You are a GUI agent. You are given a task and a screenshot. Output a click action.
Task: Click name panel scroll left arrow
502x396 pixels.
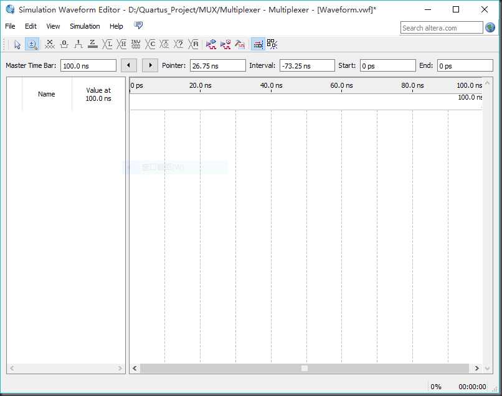[12, 368]
